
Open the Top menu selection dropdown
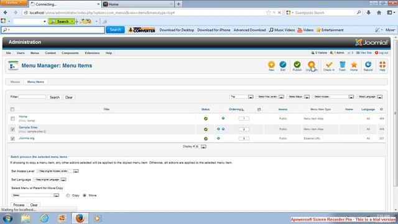[x=241, y=97]
